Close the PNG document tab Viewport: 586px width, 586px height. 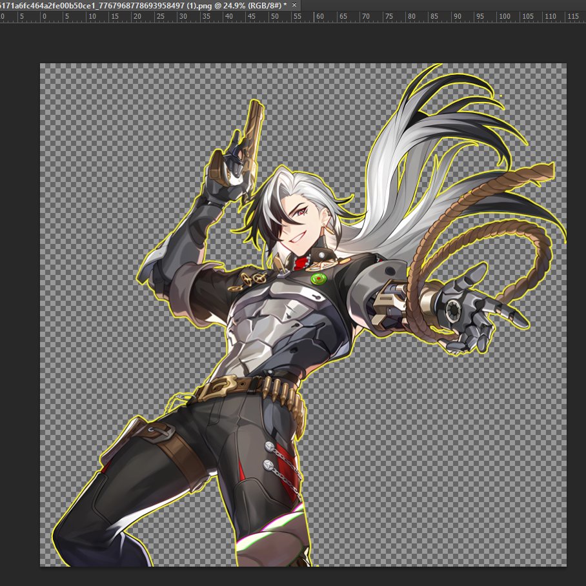[294, 5]
